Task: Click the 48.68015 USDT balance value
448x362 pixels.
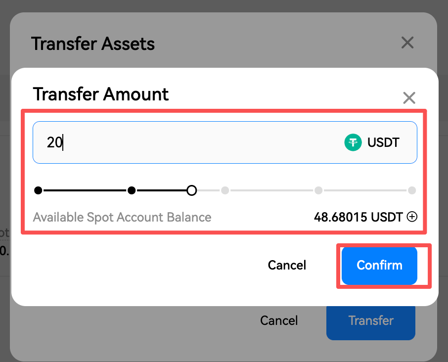Action: [358, 217]
